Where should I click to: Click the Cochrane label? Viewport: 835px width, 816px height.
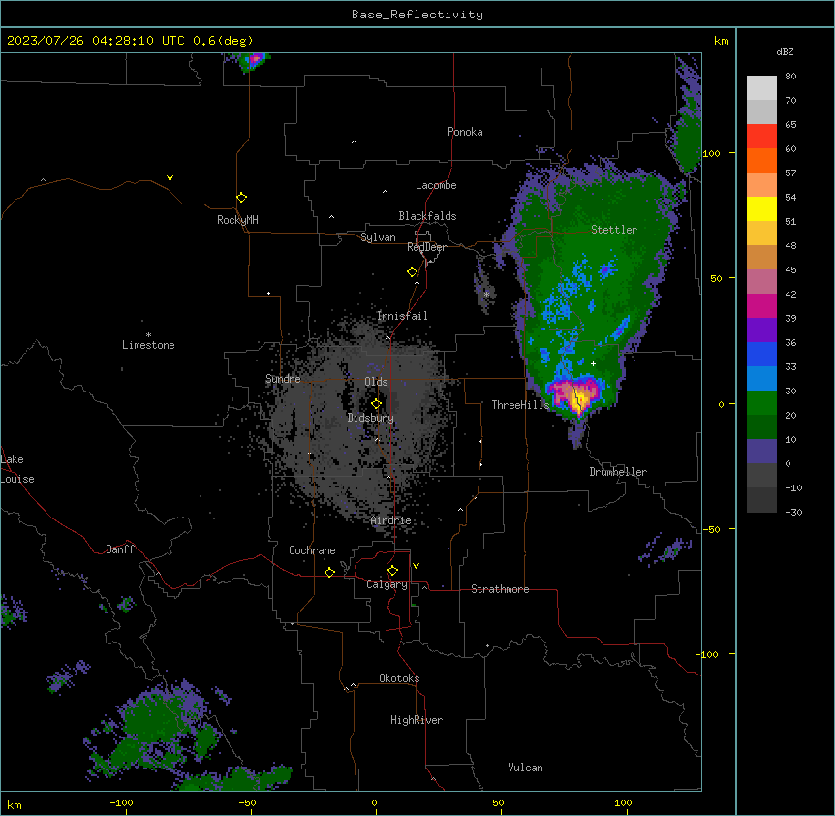click(312, 550)
